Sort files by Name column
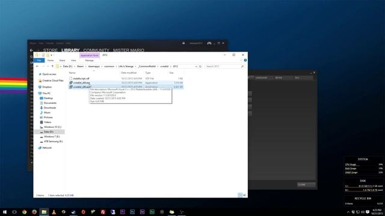 [72, 73]
